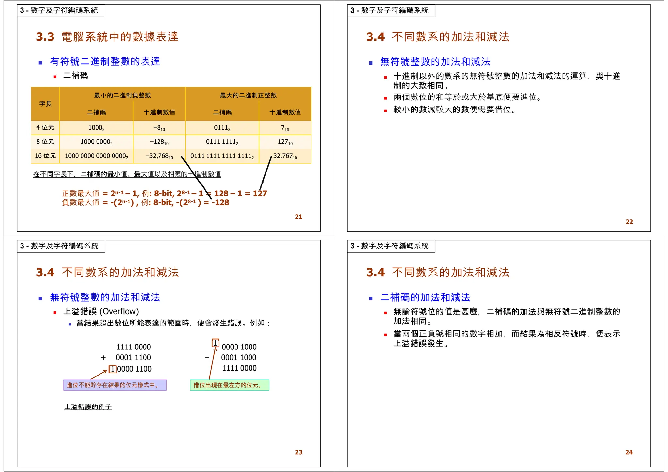Viewport: 668px width, 472px height.
Task: Click the '最大的二進制正整數' column header
Action: tap(248, 95)
